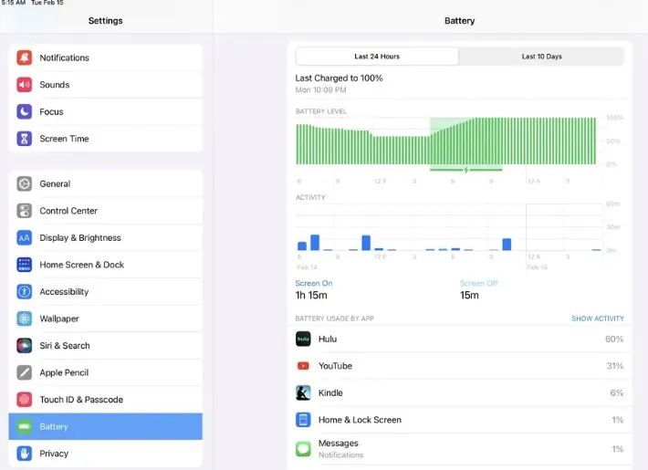This screenshot has height=470, width=648.
Task: Tap the Screen Time hourglass icon
Action: [x=24, y=139]
